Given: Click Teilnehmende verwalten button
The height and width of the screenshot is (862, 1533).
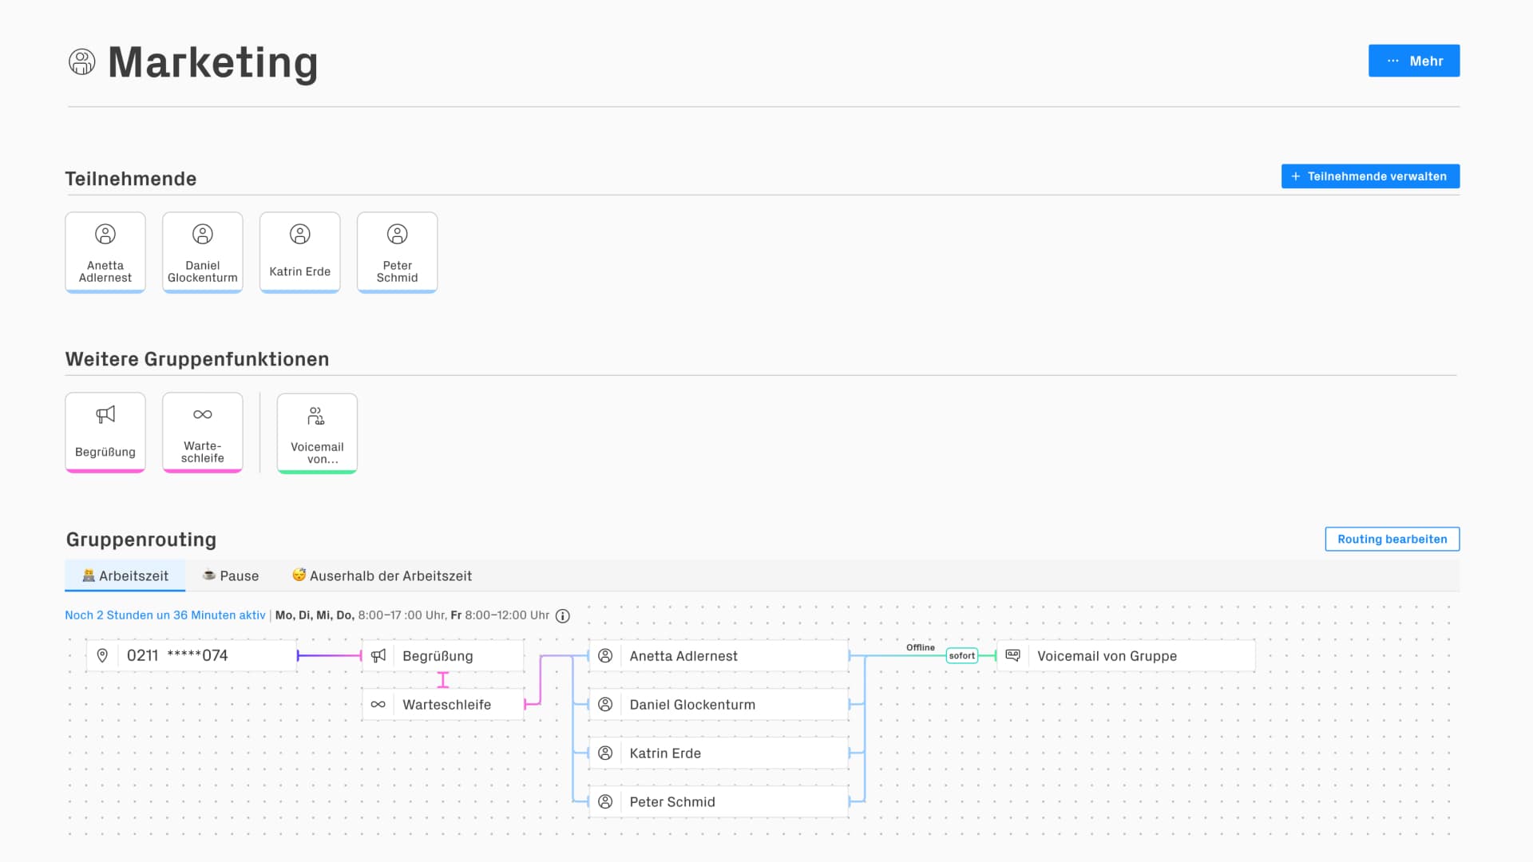Looking at the screenshot, I should 1370,176.
